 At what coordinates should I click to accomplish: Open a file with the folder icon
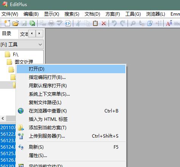click(16, 23)
